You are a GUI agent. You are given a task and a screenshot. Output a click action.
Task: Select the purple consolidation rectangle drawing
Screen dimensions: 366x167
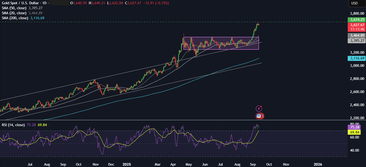221,43
